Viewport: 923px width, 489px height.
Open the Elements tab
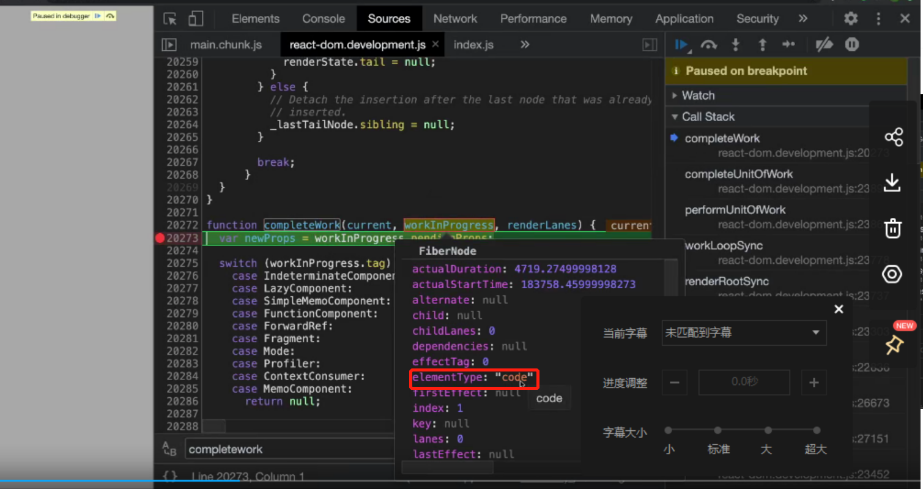pyautogui.click(x=256, y=19)
